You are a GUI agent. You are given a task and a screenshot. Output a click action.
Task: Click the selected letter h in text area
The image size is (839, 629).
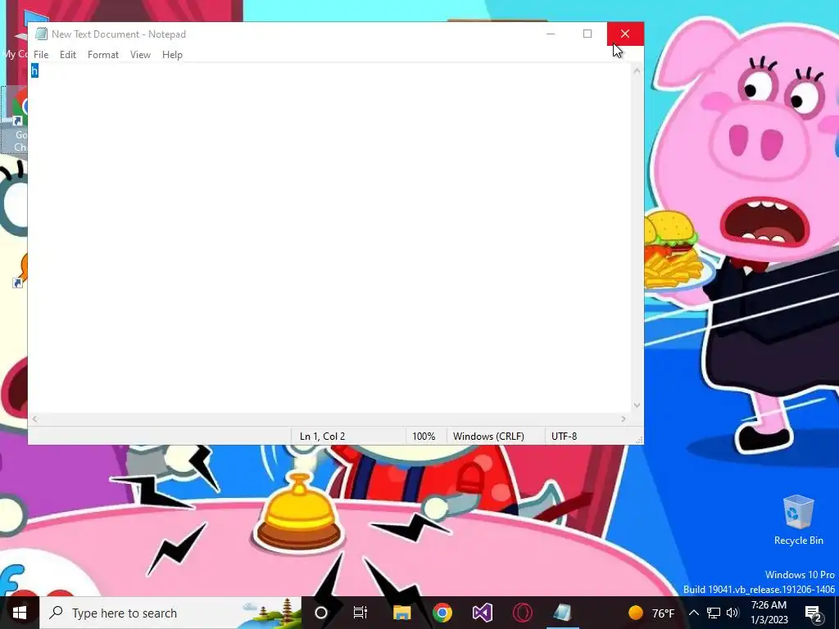click(x=34, y=70)
